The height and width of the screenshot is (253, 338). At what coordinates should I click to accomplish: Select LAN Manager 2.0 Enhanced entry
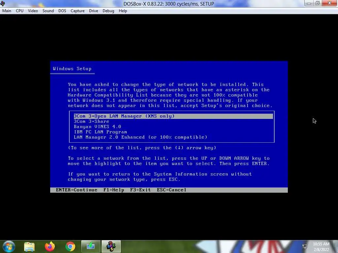pyautogui.click(x=140, y=137)
